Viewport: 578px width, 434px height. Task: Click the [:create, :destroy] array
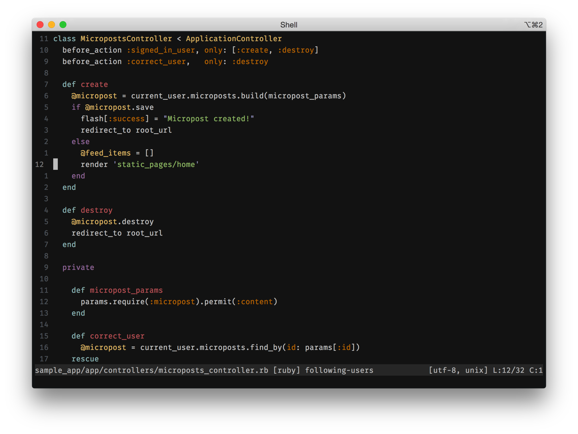275,50
